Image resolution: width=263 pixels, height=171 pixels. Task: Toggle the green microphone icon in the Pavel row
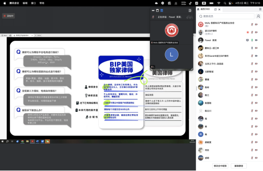(x=252, y=40)
